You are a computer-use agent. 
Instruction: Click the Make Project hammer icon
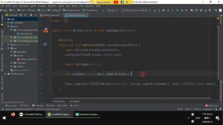(x=103, y=10)
